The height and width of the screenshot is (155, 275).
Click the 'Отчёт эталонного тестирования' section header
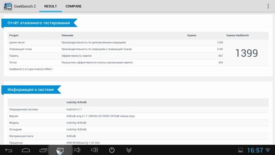coord(39,23)
